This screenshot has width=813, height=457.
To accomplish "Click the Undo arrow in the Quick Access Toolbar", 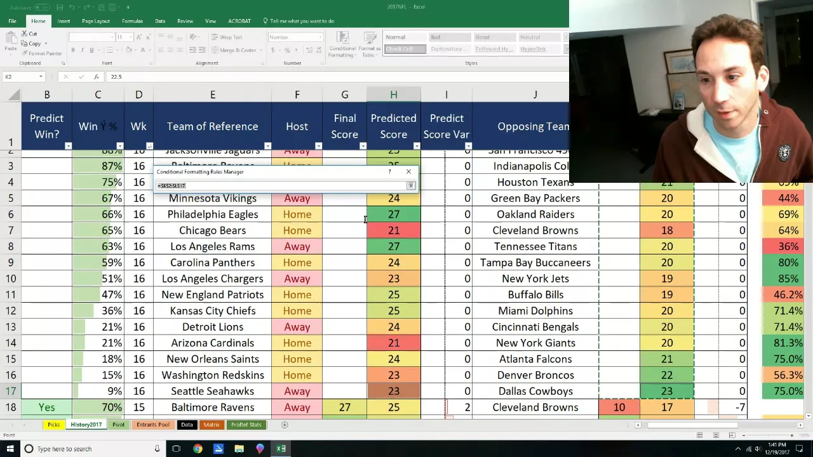I will [72, 8].
